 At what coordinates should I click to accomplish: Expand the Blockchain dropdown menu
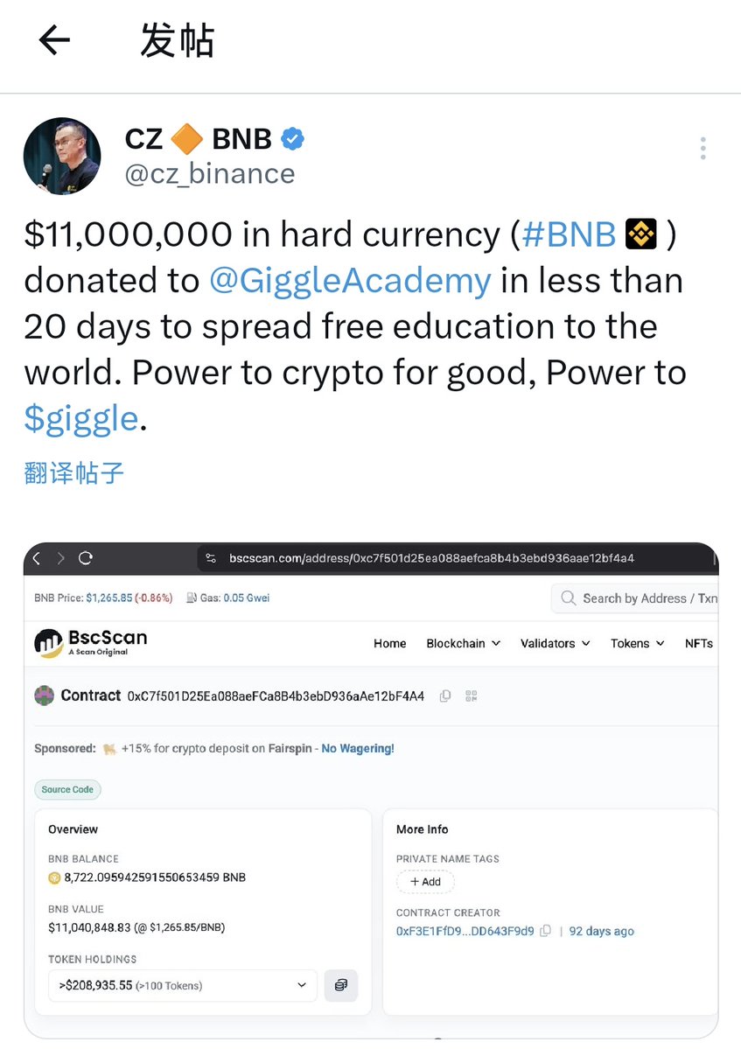pos(463,643)
